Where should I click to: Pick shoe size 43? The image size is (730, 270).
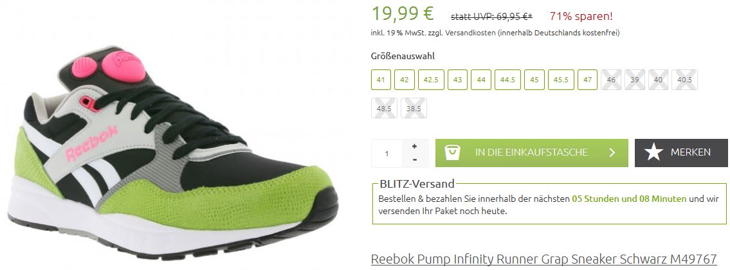[x=457, y=80]
